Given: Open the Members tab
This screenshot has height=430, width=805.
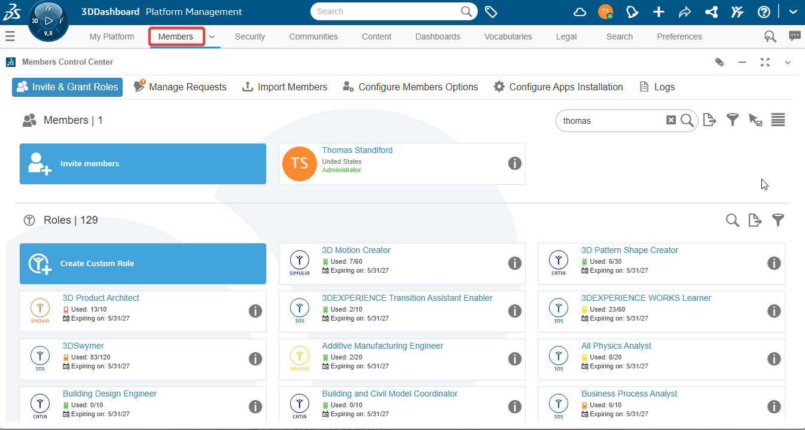Looking at the screenshot, I should click(176, 36).
